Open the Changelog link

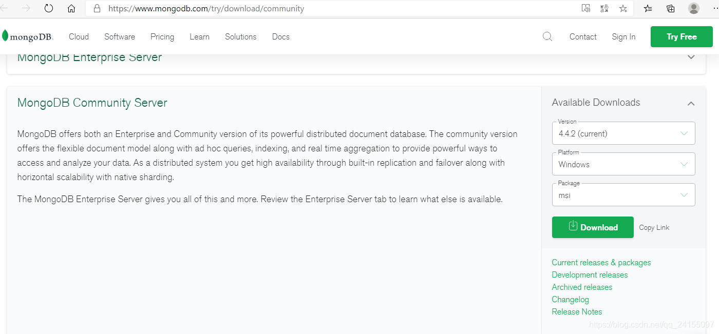pyautogui.click(x=570, y=300)
